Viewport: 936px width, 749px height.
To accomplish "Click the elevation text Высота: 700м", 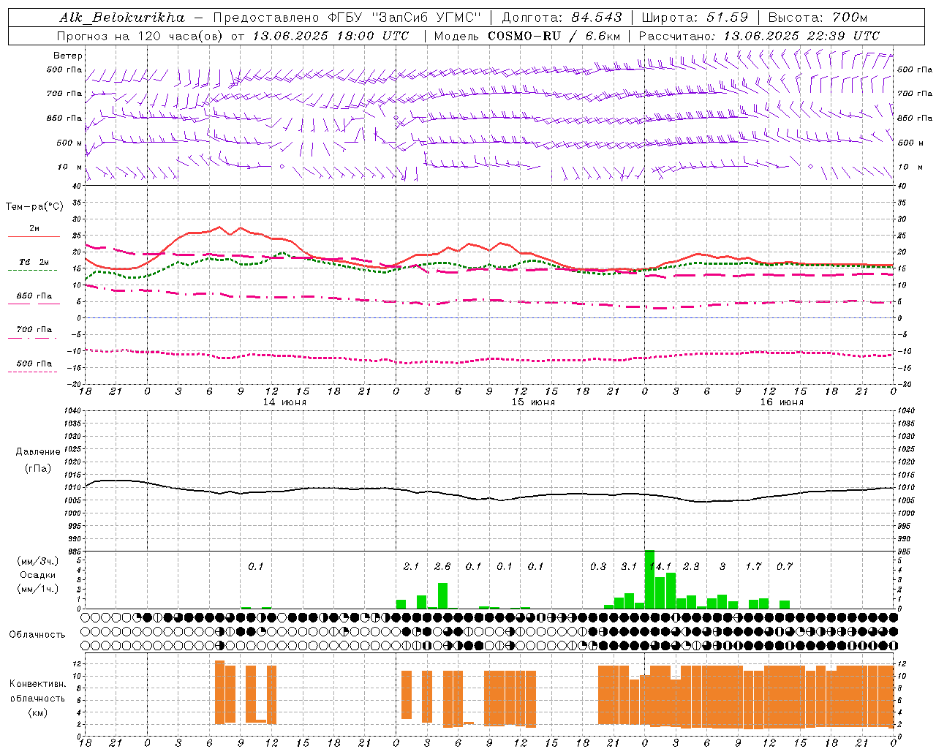I will coord(818,18).
